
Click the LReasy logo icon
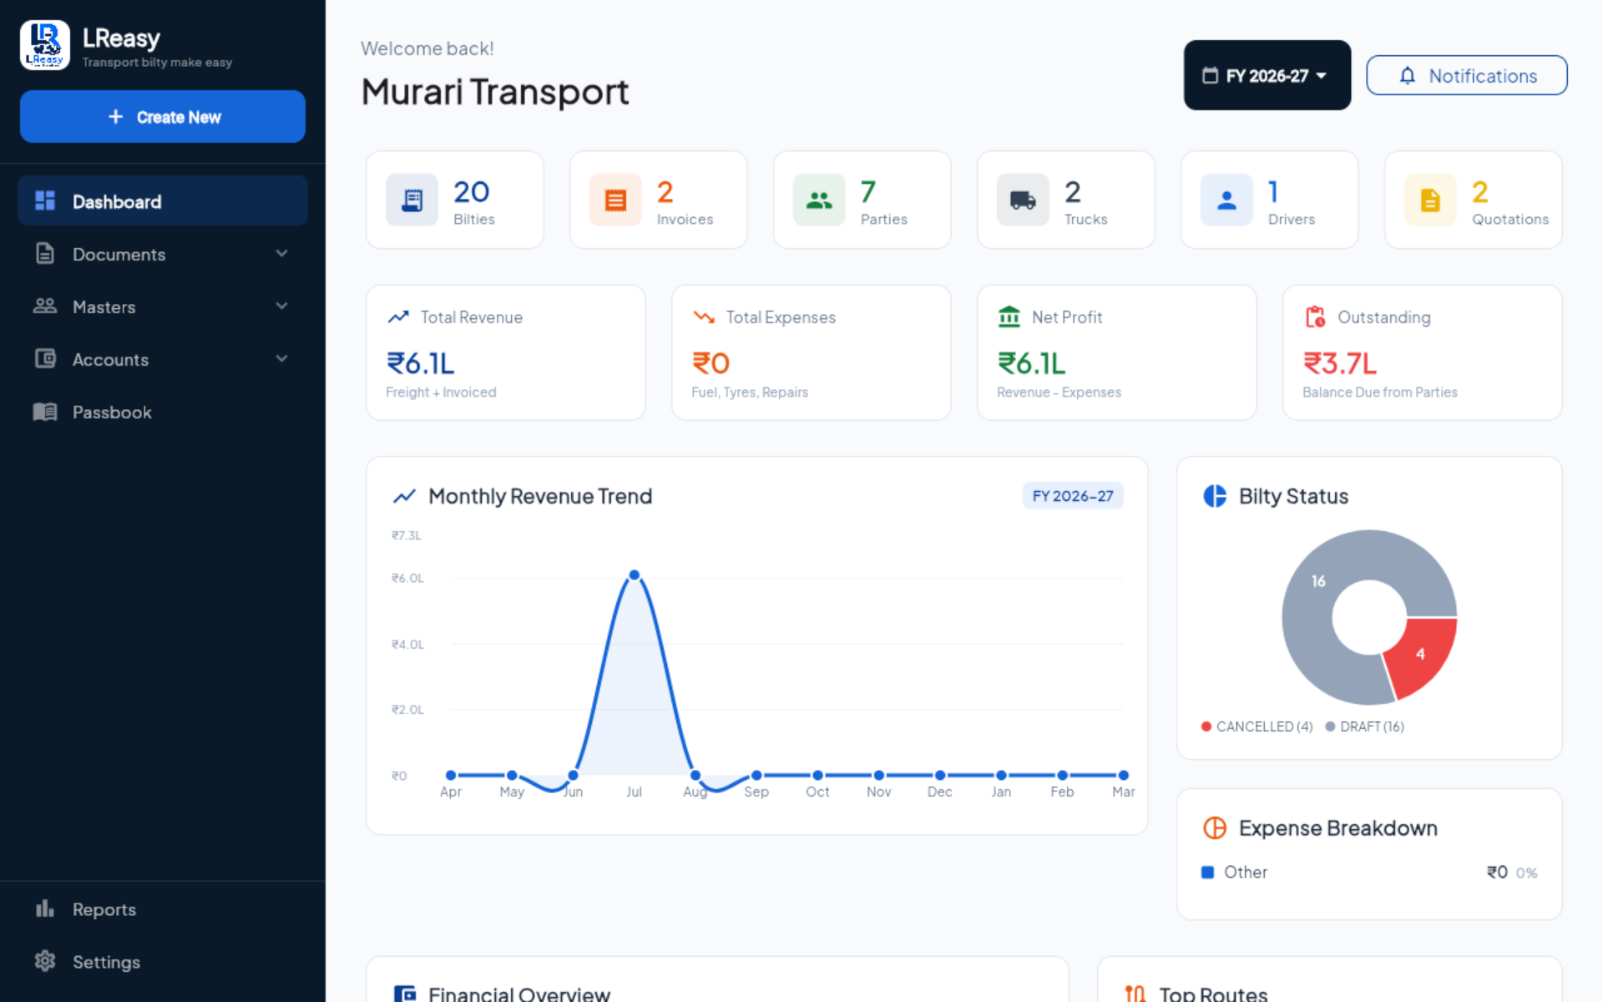45,45
